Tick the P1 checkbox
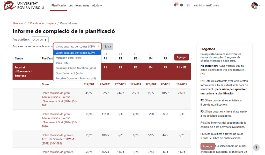The image size is (265, 155). pyautogui.click(x=105, y=54)
